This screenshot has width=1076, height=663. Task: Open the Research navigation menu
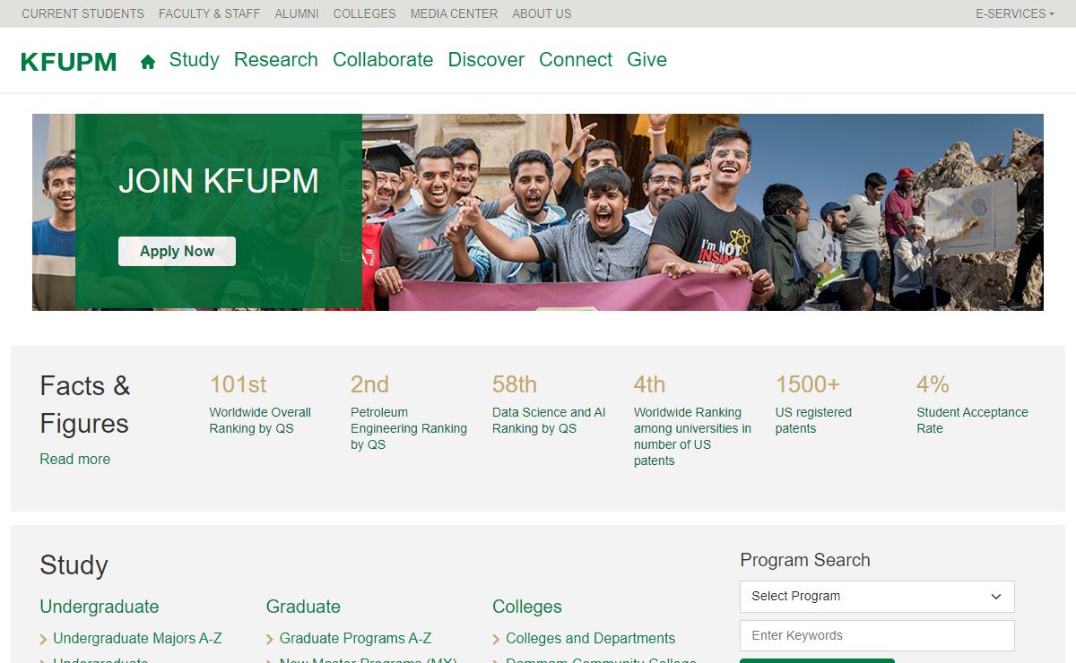[275, 60]
